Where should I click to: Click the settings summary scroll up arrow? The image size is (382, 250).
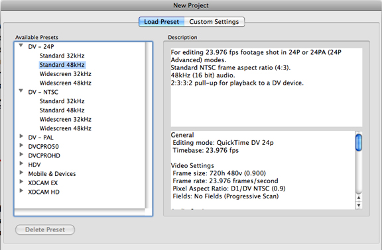pyautogui.click(x=359, y=198)
